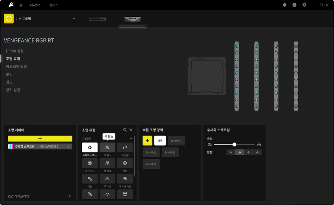The height and width of the screenshot is (205, 334).
Task: Open 쿨링 section
Action: (x=9, y=74)
